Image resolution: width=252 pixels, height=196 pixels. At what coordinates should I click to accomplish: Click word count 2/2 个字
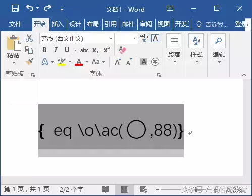[x=71, y=190]
